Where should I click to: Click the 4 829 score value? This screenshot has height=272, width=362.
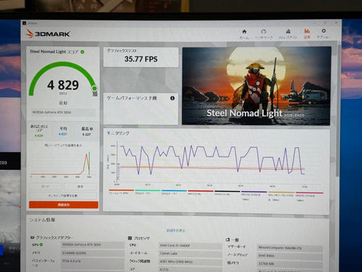[x=63, y=85]
